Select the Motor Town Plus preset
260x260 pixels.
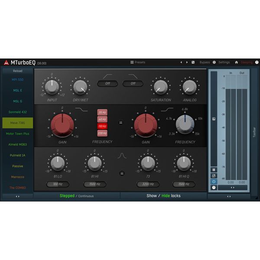[x=18, y=133]
